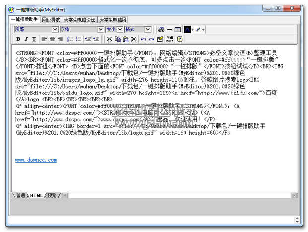Open the highlight color dropdown arrow
The height and width of the screenshot is (232, 308).
click(203, 30)
